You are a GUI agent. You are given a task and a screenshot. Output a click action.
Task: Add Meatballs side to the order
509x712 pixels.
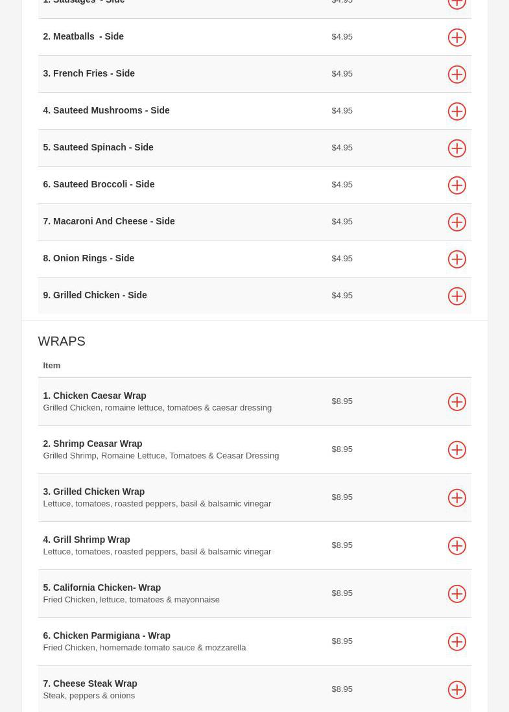click(x=457, y=38)
